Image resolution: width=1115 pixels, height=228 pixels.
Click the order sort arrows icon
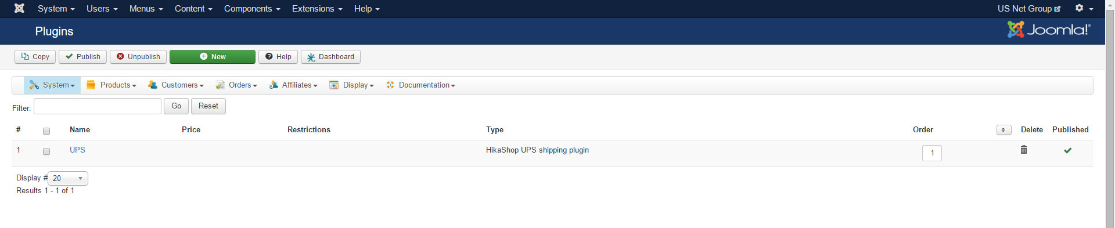click(x=1003, y=130)
